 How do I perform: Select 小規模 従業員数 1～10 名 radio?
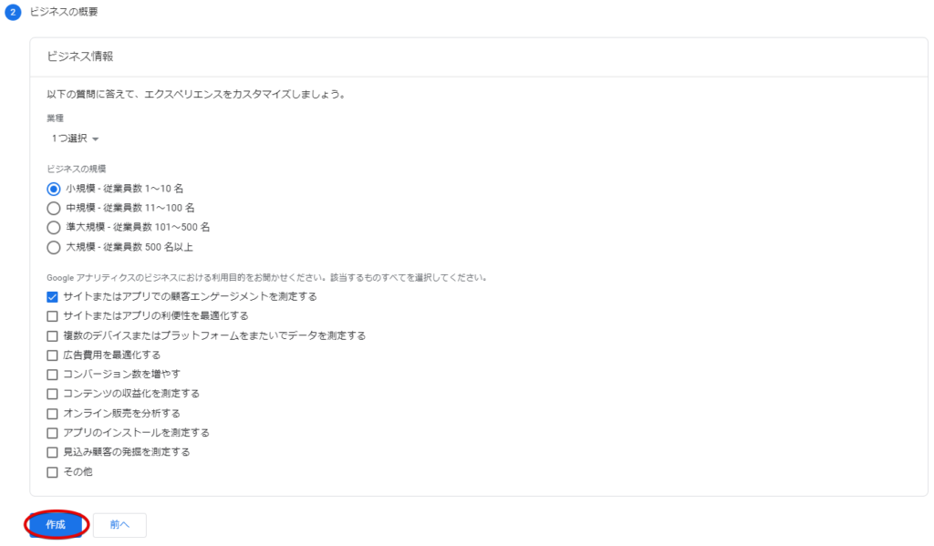pos(54,189)
